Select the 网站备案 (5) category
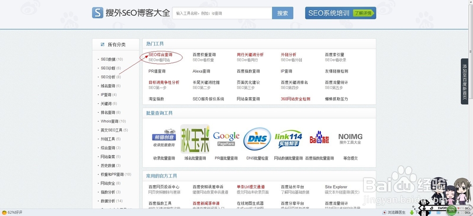The width and height of the screenshot is (473, 216). click(111, 157)
